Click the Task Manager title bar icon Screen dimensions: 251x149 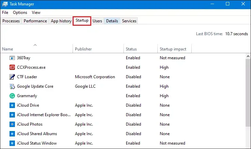(x=5, y=4)
